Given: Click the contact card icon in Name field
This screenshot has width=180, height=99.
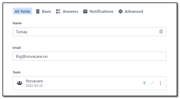Looking at the screenshot, I should pos(161,31).
